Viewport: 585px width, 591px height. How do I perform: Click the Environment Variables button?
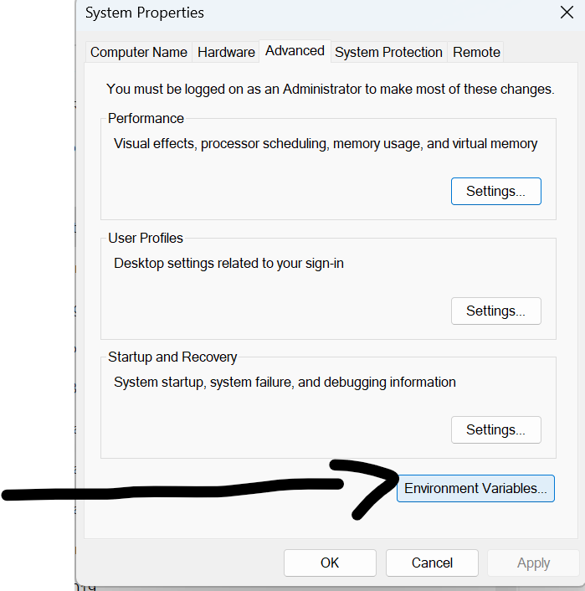click(x=475, y=489)
